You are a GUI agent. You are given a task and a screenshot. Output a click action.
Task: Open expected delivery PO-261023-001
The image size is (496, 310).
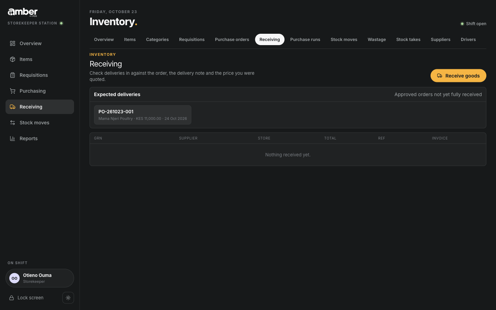(143, 115)
